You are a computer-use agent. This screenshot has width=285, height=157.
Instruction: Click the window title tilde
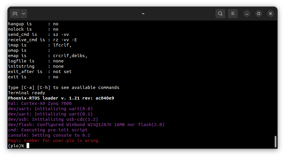pyautogui.click(x=143, y=14)
